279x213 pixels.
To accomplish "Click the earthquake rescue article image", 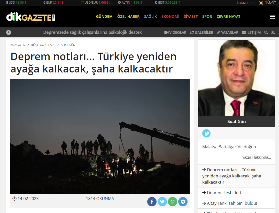I will coord(100,136).
